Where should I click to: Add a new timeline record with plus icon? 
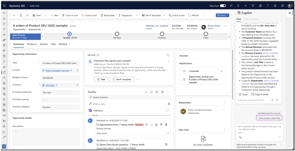coord(146,92)
